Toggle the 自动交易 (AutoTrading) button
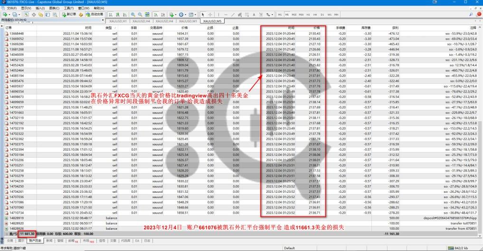Image resolution: width=483 pixels, height=251 pixels. point(95,15)
